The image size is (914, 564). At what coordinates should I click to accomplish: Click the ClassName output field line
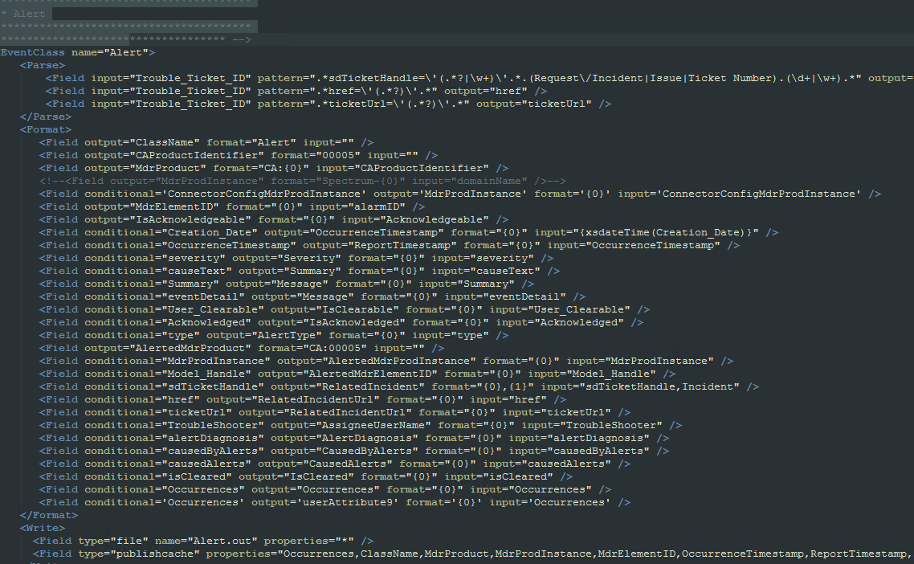pyautogui.click(x=206, y=142)
